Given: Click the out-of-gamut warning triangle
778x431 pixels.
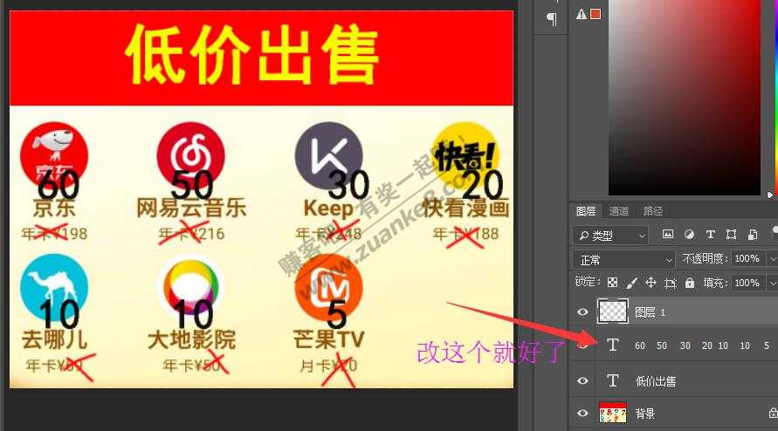Looking at the screenshot, I should (x=582, y=14).
